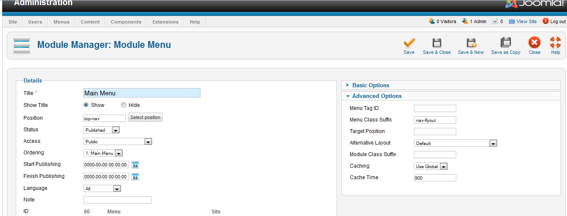Click the Save checkmark icon
The height and width of the screenshot is (216, 567).
point(409,43)
